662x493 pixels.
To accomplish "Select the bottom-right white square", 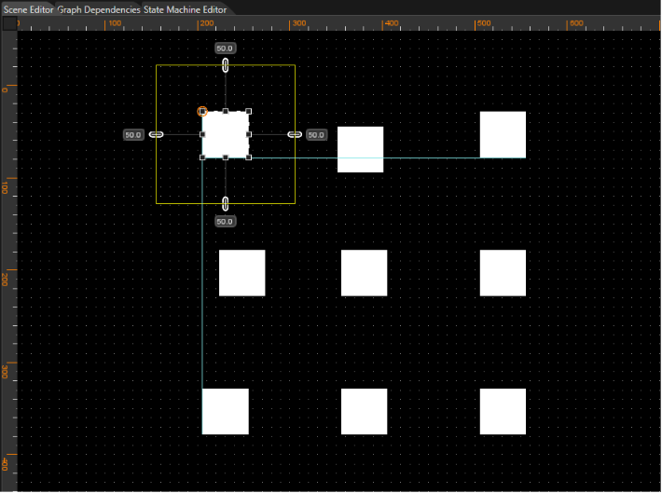I will point(503,412).
